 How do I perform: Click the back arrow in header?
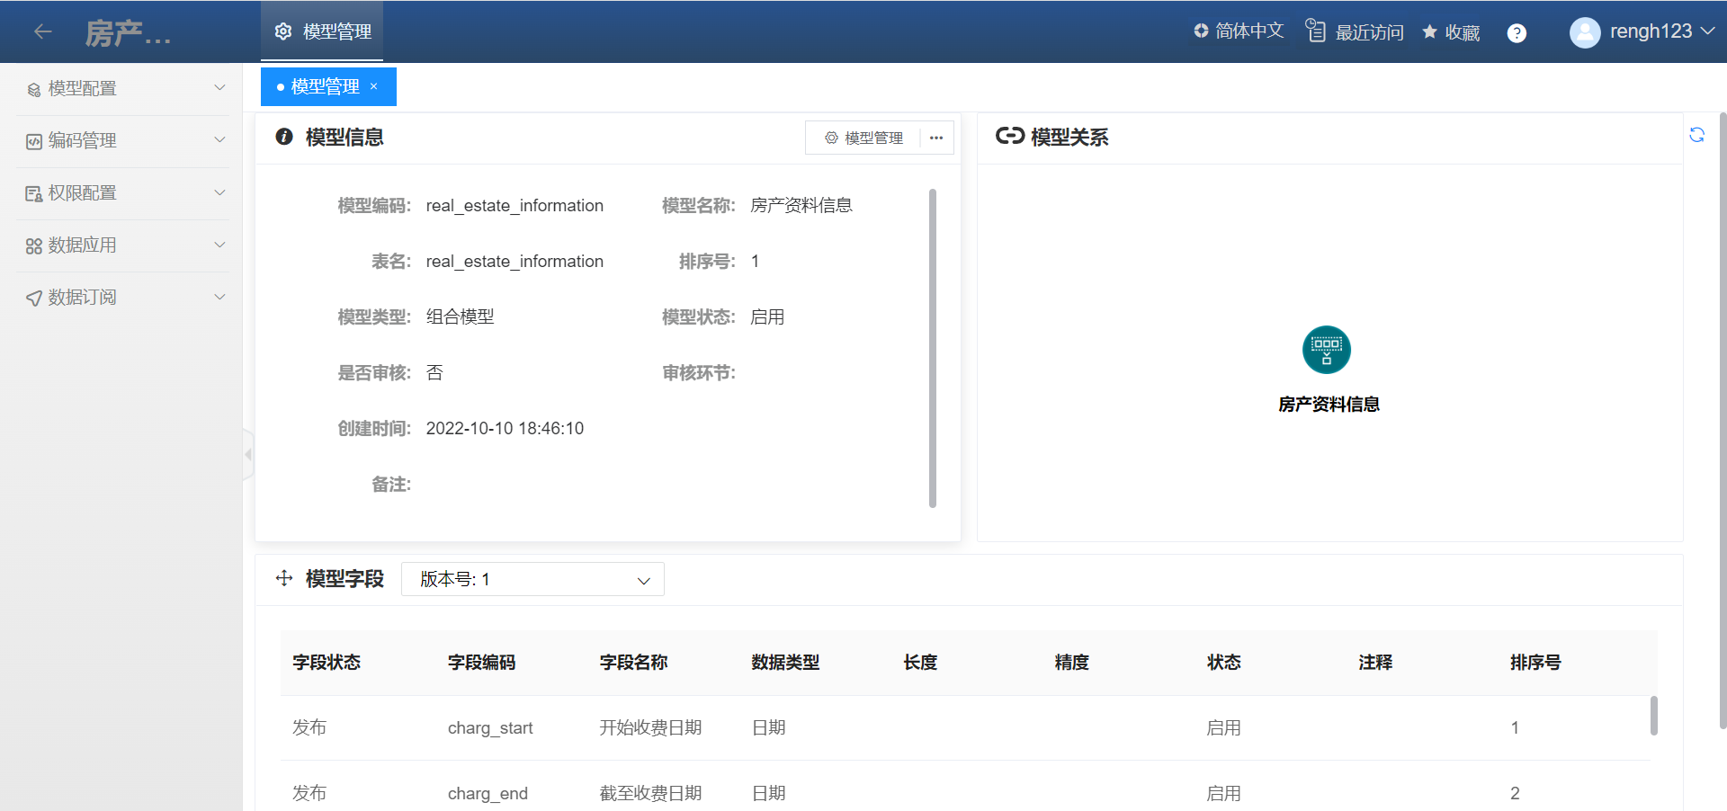click(42, 32)
